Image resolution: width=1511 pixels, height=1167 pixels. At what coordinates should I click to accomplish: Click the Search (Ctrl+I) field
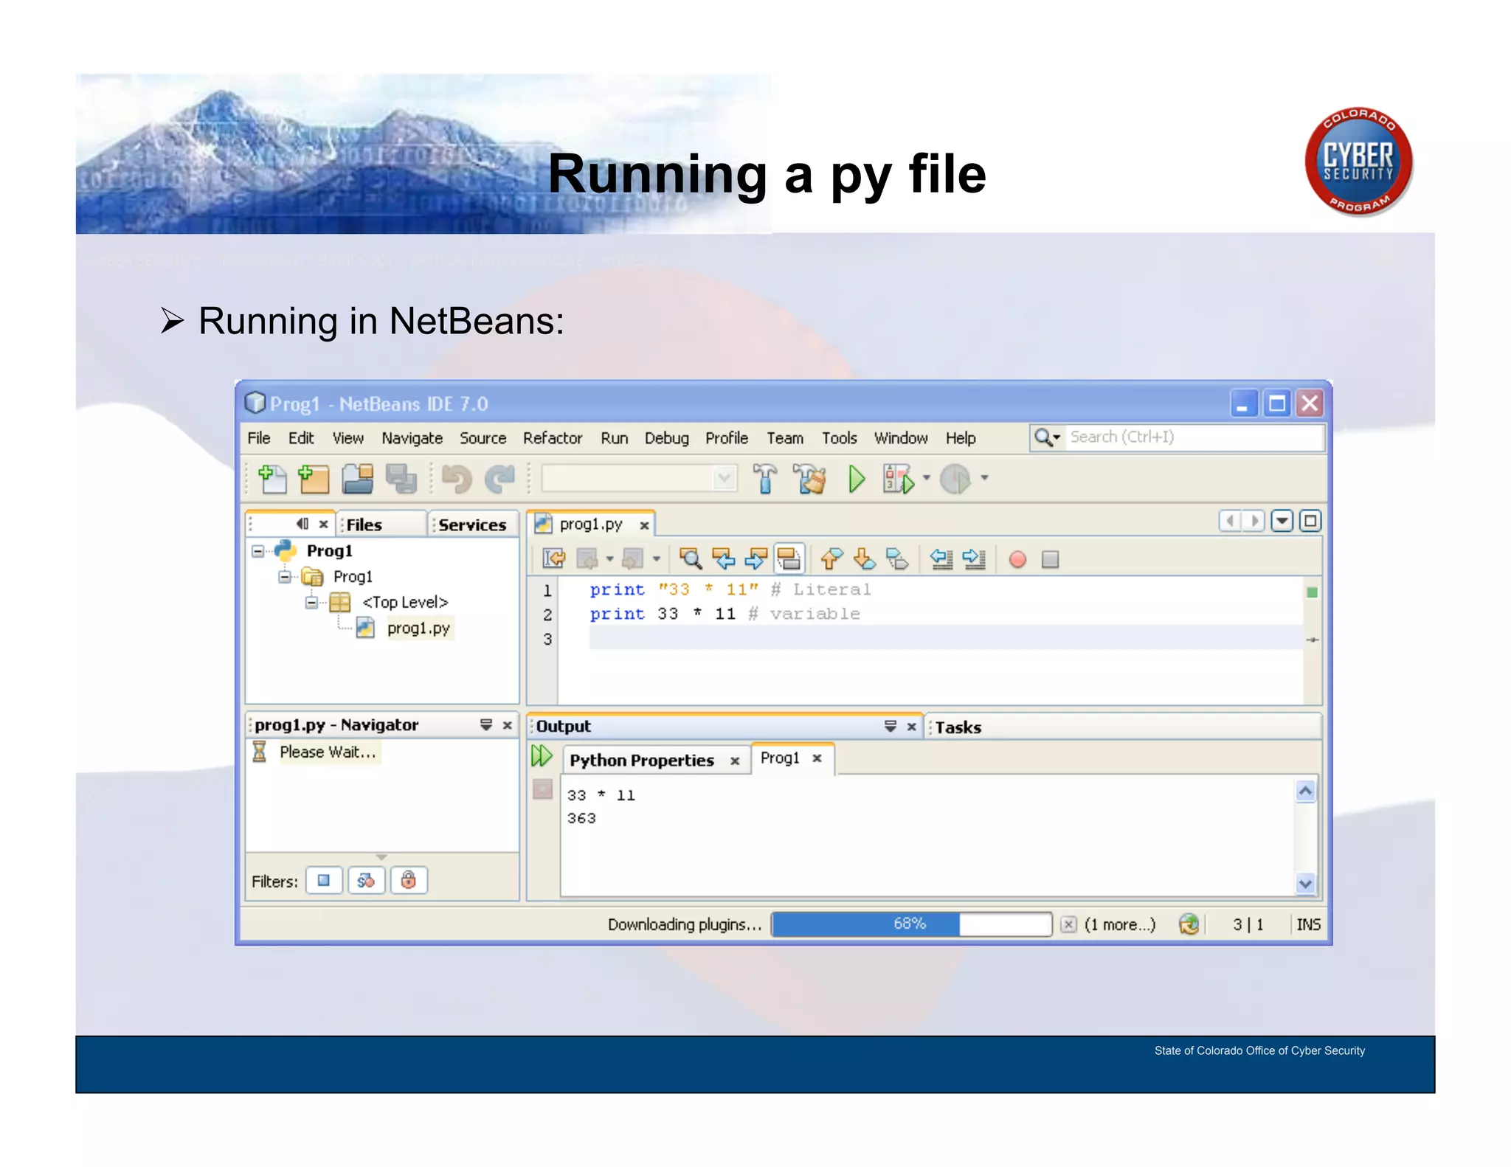pos(1194,437)
